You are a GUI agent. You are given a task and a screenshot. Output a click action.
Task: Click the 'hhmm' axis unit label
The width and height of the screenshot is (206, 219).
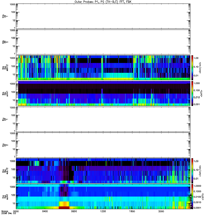pyautogui.click(x=5, y=211)
